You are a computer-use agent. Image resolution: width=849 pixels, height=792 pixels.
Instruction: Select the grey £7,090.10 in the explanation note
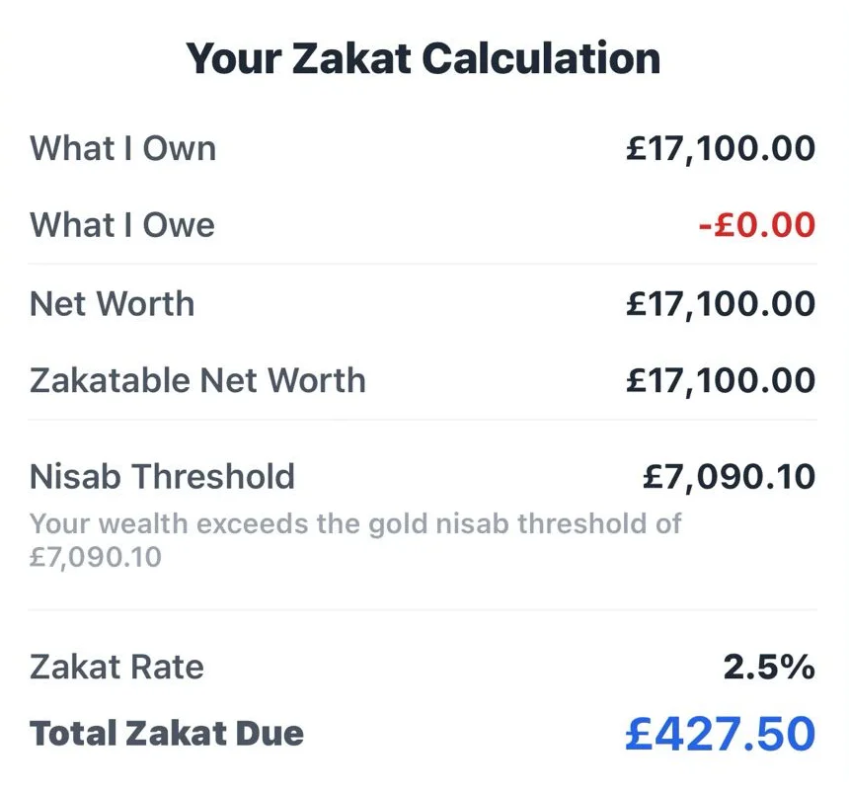(x=96, y=557)
